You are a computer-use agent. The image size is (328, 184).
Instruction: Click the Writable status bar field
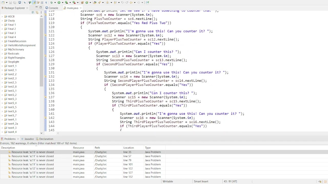coord(168,181)
